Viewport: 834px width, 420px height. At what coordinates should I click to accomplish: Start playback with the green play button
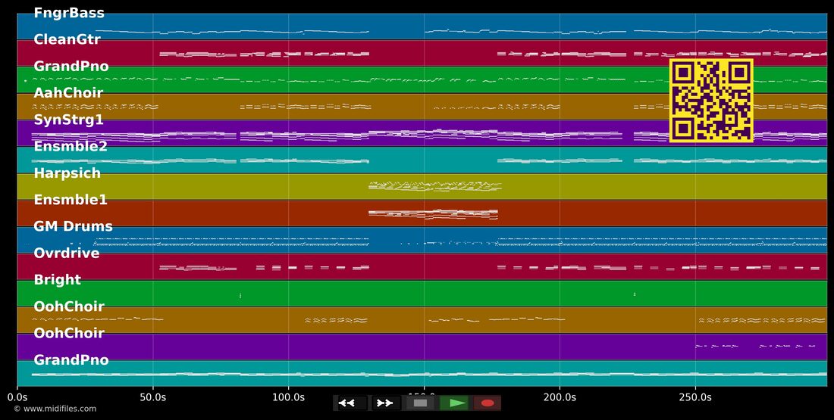coord(454,403)
